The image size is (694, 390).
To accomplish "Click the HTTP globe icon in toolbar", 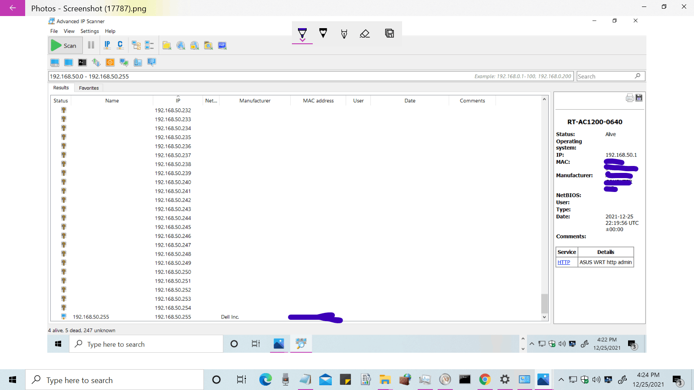I will [181, 45].
